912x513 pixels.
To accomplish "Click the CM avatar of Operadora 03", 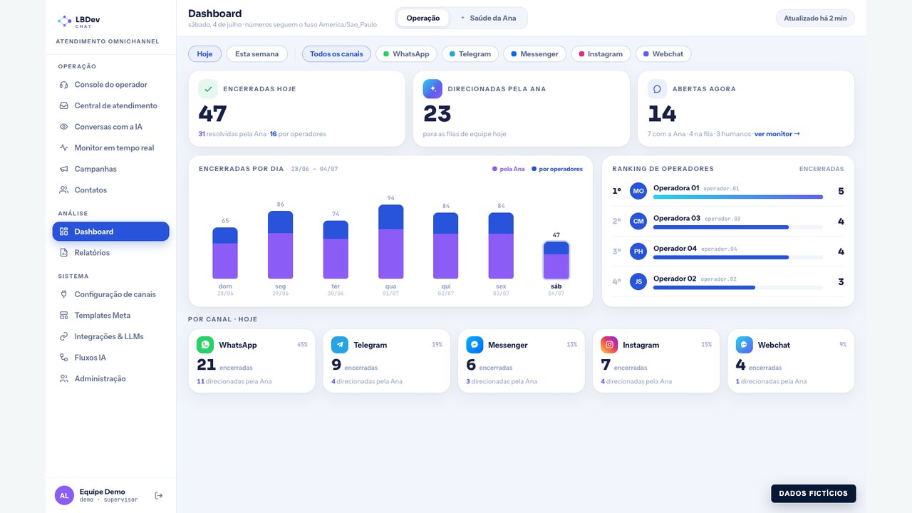I will pos(638,222).
